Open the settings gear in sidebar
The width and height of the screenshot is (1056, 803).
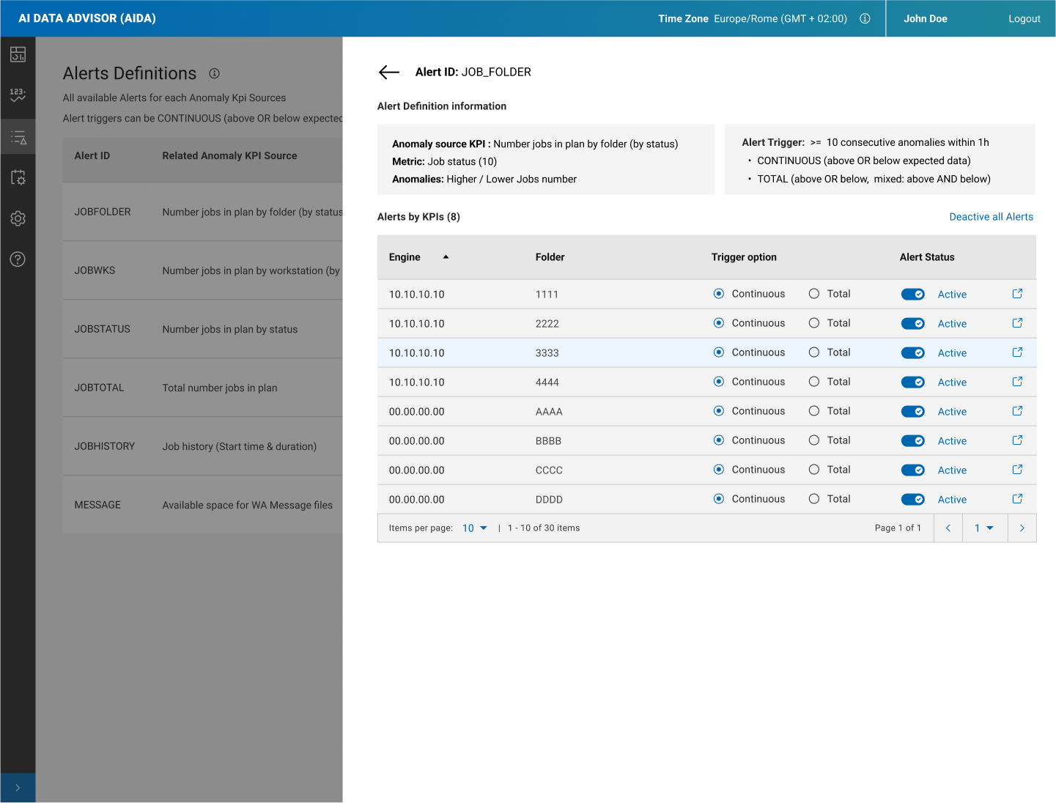(x=18, y=218)
